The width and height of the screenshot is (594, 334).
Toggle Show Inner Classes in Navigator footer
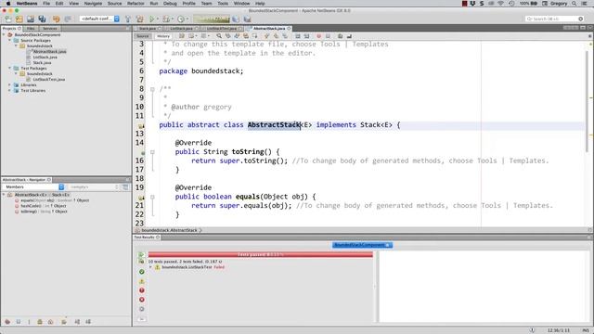(50, 322)
